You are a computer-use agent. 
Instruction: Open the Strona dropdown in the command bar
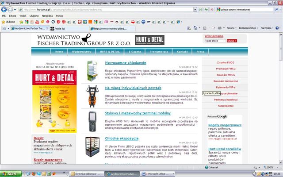232,28
